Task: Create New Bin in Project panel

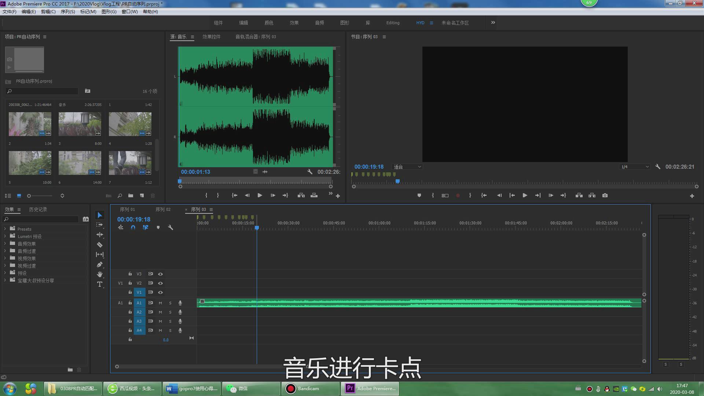Action: pyautogui.click(x=131, y=196)
